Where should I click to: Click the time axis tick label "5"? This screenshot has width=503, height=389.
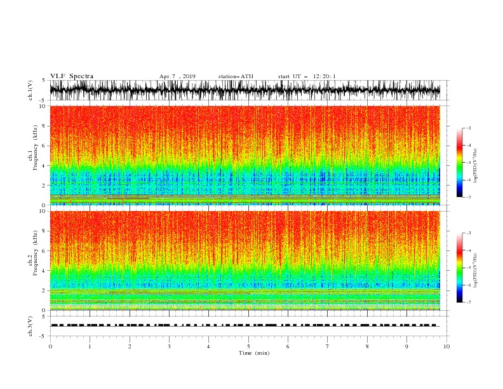[248, 346]
